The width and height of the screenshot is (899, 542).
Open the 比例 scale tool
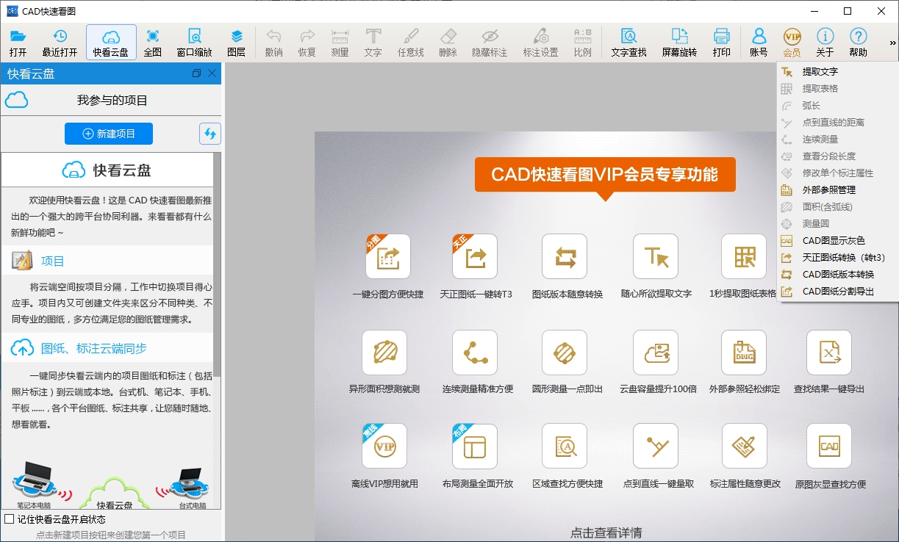pos(582,43)
